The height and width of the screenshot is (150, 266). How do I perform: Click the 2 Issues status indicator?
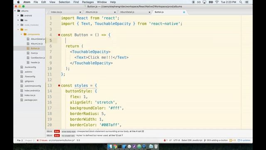(42, 140)
